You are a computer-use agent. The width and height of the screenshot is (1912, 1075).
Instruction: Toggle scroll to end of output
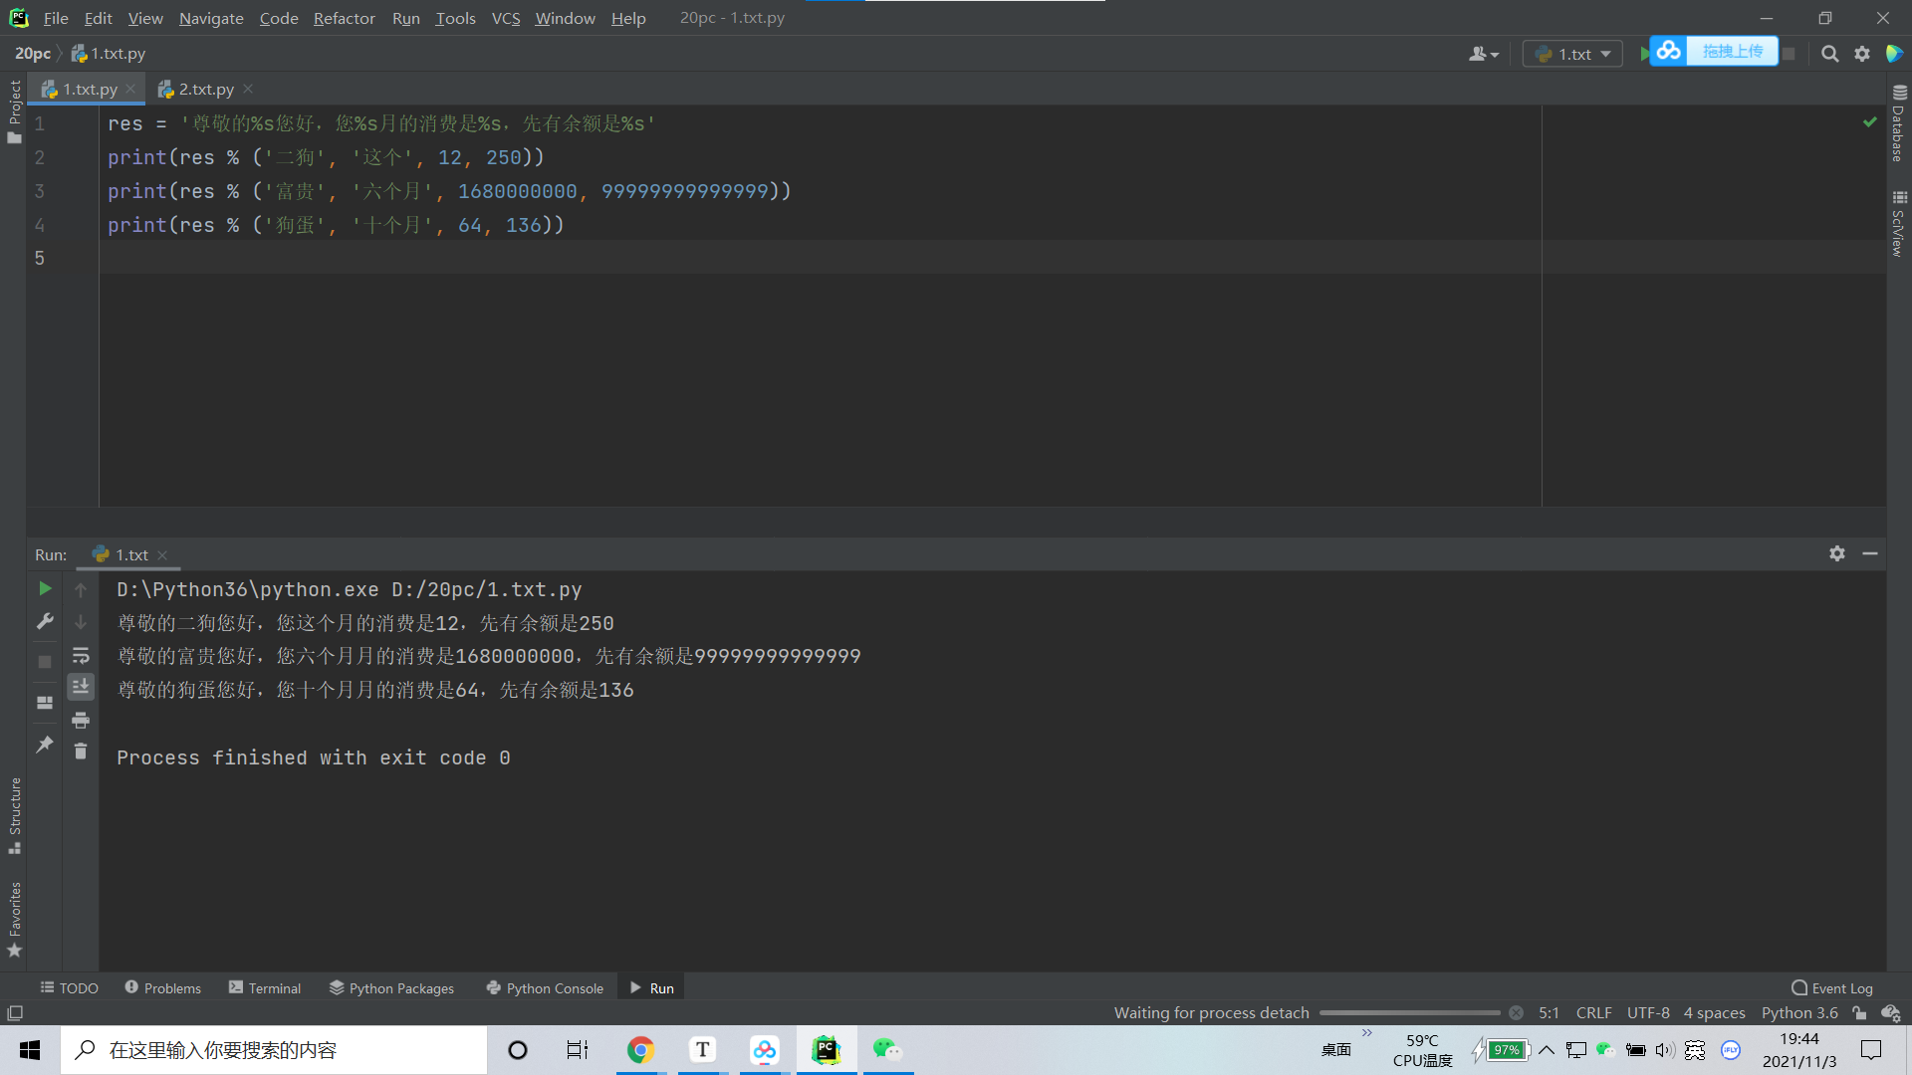click(81, 687)
